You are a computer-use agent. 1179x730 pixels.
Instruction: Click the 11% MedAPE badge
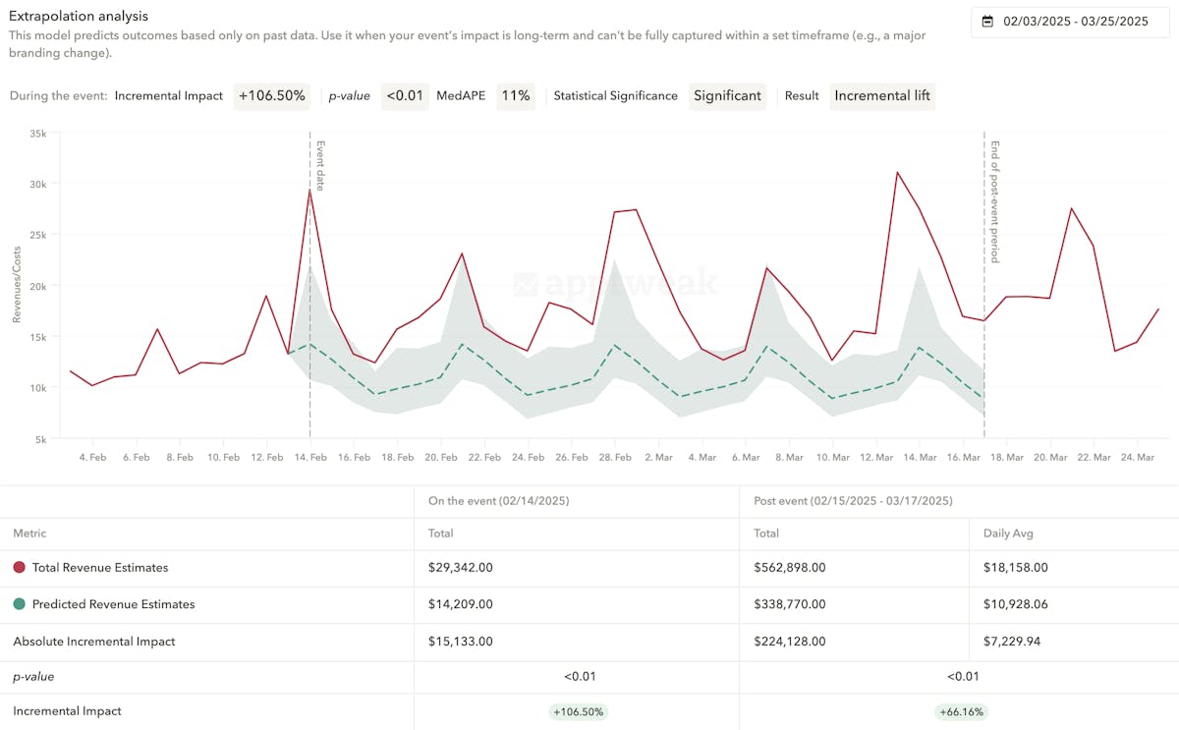pyautogui.click(x=515, y=95)
